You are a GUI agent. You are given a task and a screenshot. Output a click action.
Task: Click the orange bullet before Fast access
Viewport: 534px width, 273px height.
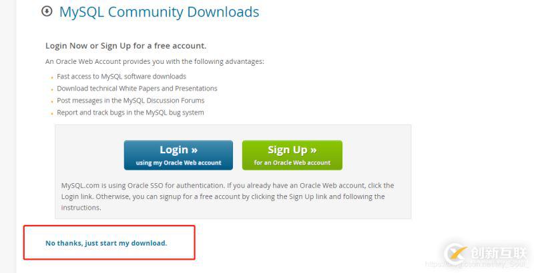52,78
